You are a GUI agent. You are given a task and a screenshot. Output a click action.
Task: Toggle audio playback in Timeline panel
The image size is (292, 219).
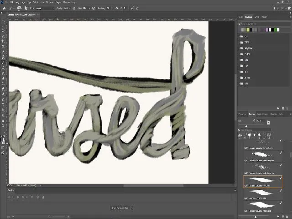[27, 197]
